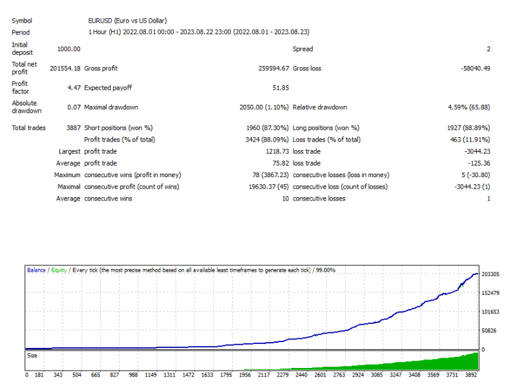517x388 pixels.
Task: Click the Maximal drawdown value 2050.00 (1.10%)
Action: (x=264, y=107)
